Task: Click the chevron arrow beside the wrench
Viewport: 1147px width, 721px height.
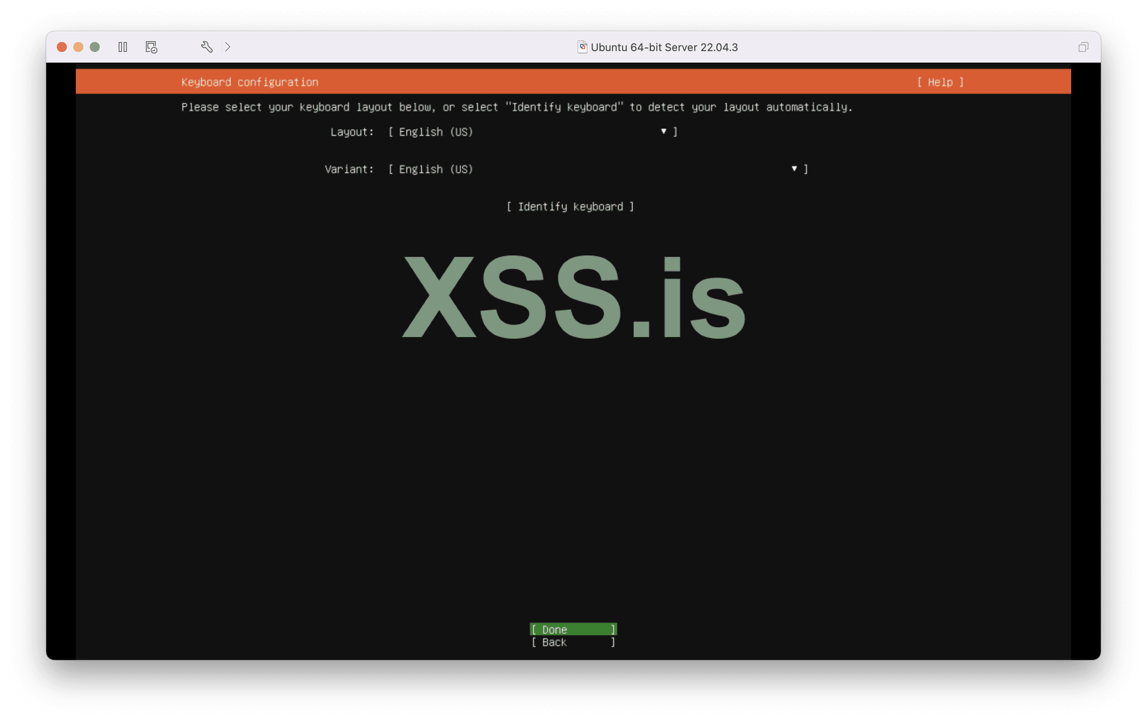Action: (x=228, y=47)
